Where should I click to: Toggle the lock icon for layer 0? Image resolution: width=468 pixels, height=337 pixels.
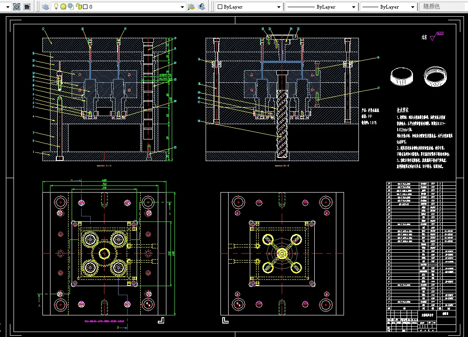(78, 7)
